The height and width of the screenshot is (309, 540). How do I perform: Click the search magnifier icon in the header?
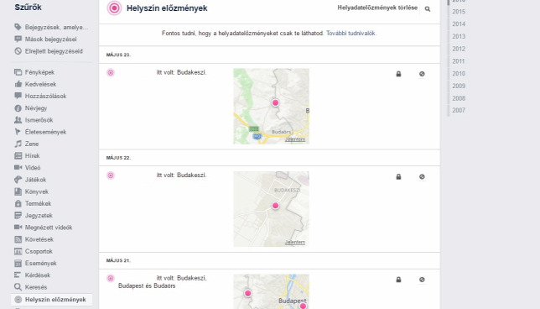(428, 9)
